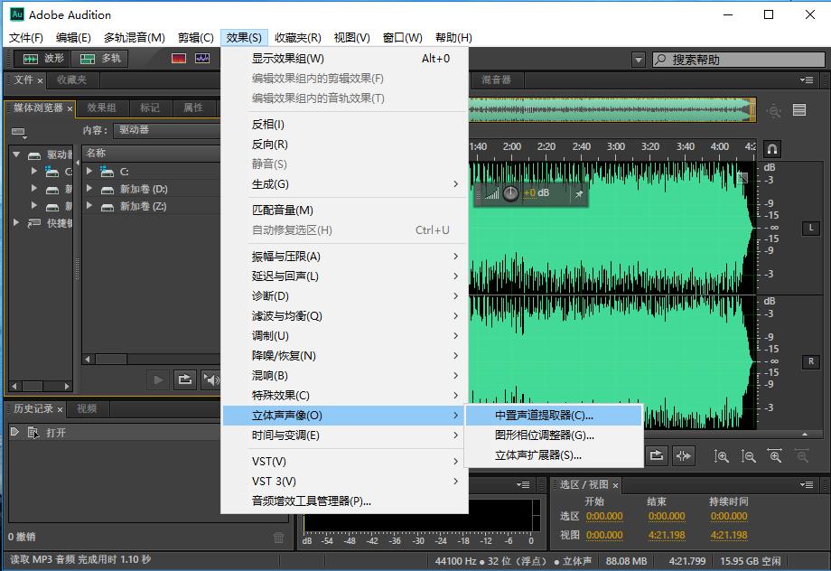
Task: Collapse the 驱动器 tree item
Action: (18, 154)
